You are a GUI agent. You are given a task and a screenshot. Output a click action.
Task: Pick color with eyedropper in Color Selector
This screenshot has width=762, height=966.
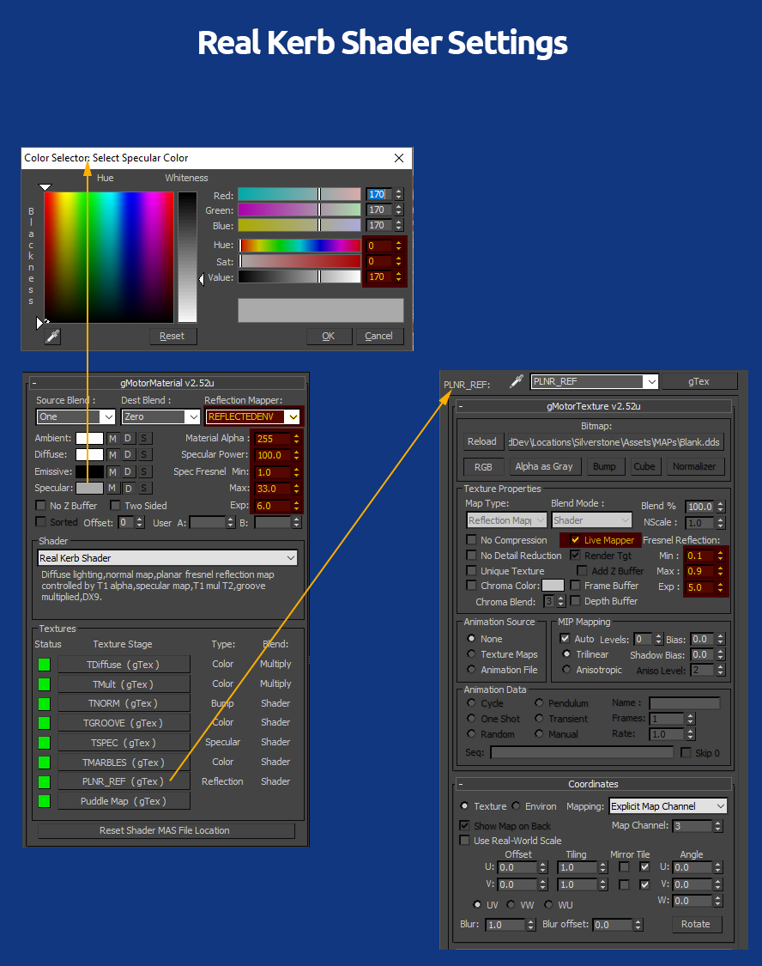tap(53, 337)
